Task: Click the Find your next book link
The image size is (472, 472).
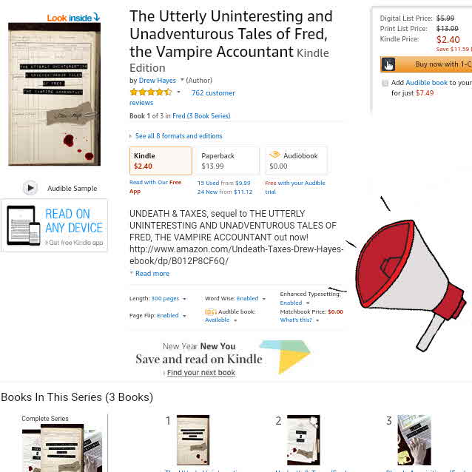Action: pyautogui.click(x=201, y=372)
